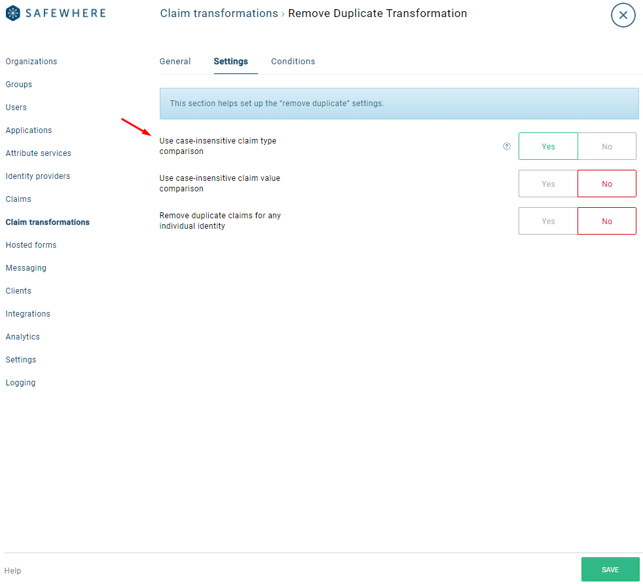Select Yes for case-insensitive claim type comparison
Viewport: 643px width, 584px height.
548,147
